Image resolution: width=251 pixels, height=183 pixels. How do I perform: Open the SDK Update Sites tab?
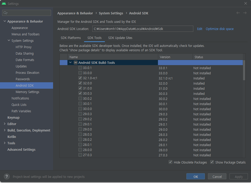[x=120, y=38]
